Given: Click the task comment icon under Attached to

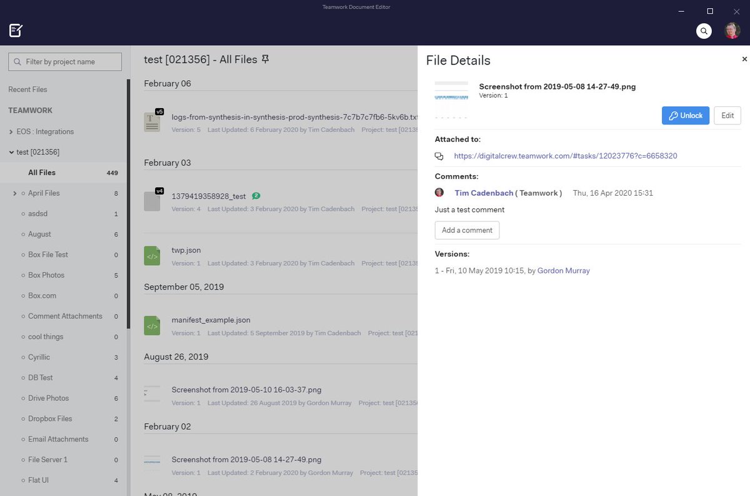Looking at the screenshot, I should (439, 156).
